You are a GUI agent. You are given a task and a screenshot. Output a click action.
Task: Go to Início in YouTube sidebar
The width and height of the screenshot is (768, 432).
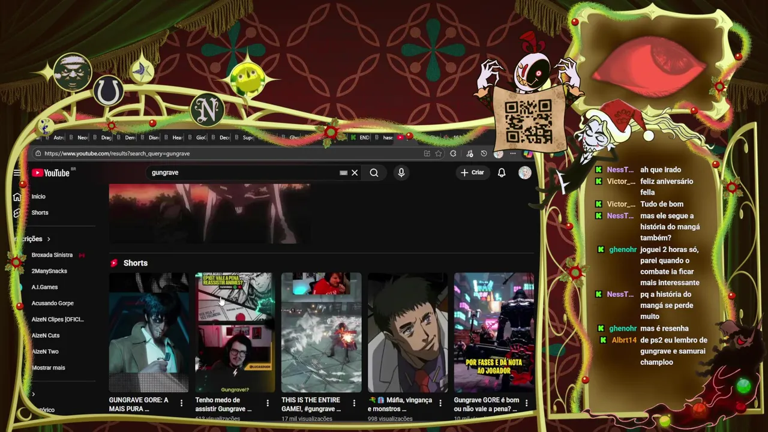pos(38,197)
